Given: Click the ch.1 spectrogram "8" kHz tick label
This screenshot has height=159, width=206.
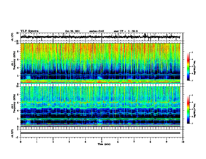Looking at the screenshot, I should (18, 51).
